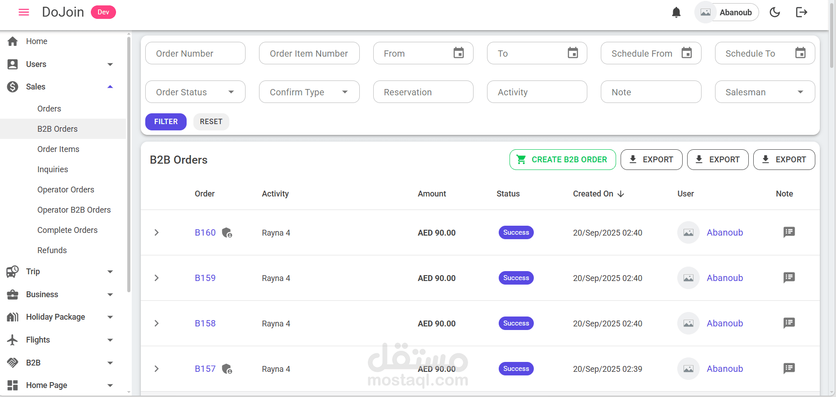Open the Salesman dropdown
836x397 pixels.
[x=765, y=92]
